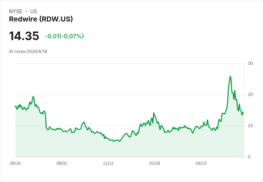Click the 06/18 date axis label
Image resolution: width=263 pixels, height=182 pixels.
(x=15, y=163)
